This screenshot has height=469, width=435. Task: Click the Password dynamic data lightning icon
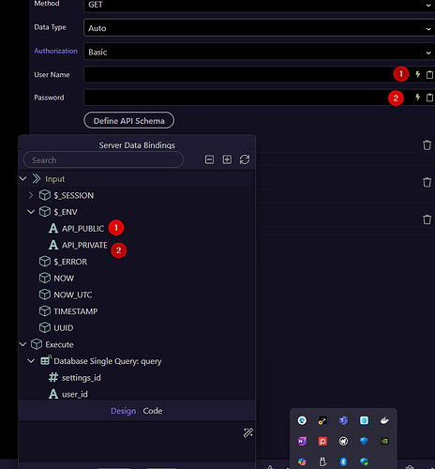click(418, 98)
